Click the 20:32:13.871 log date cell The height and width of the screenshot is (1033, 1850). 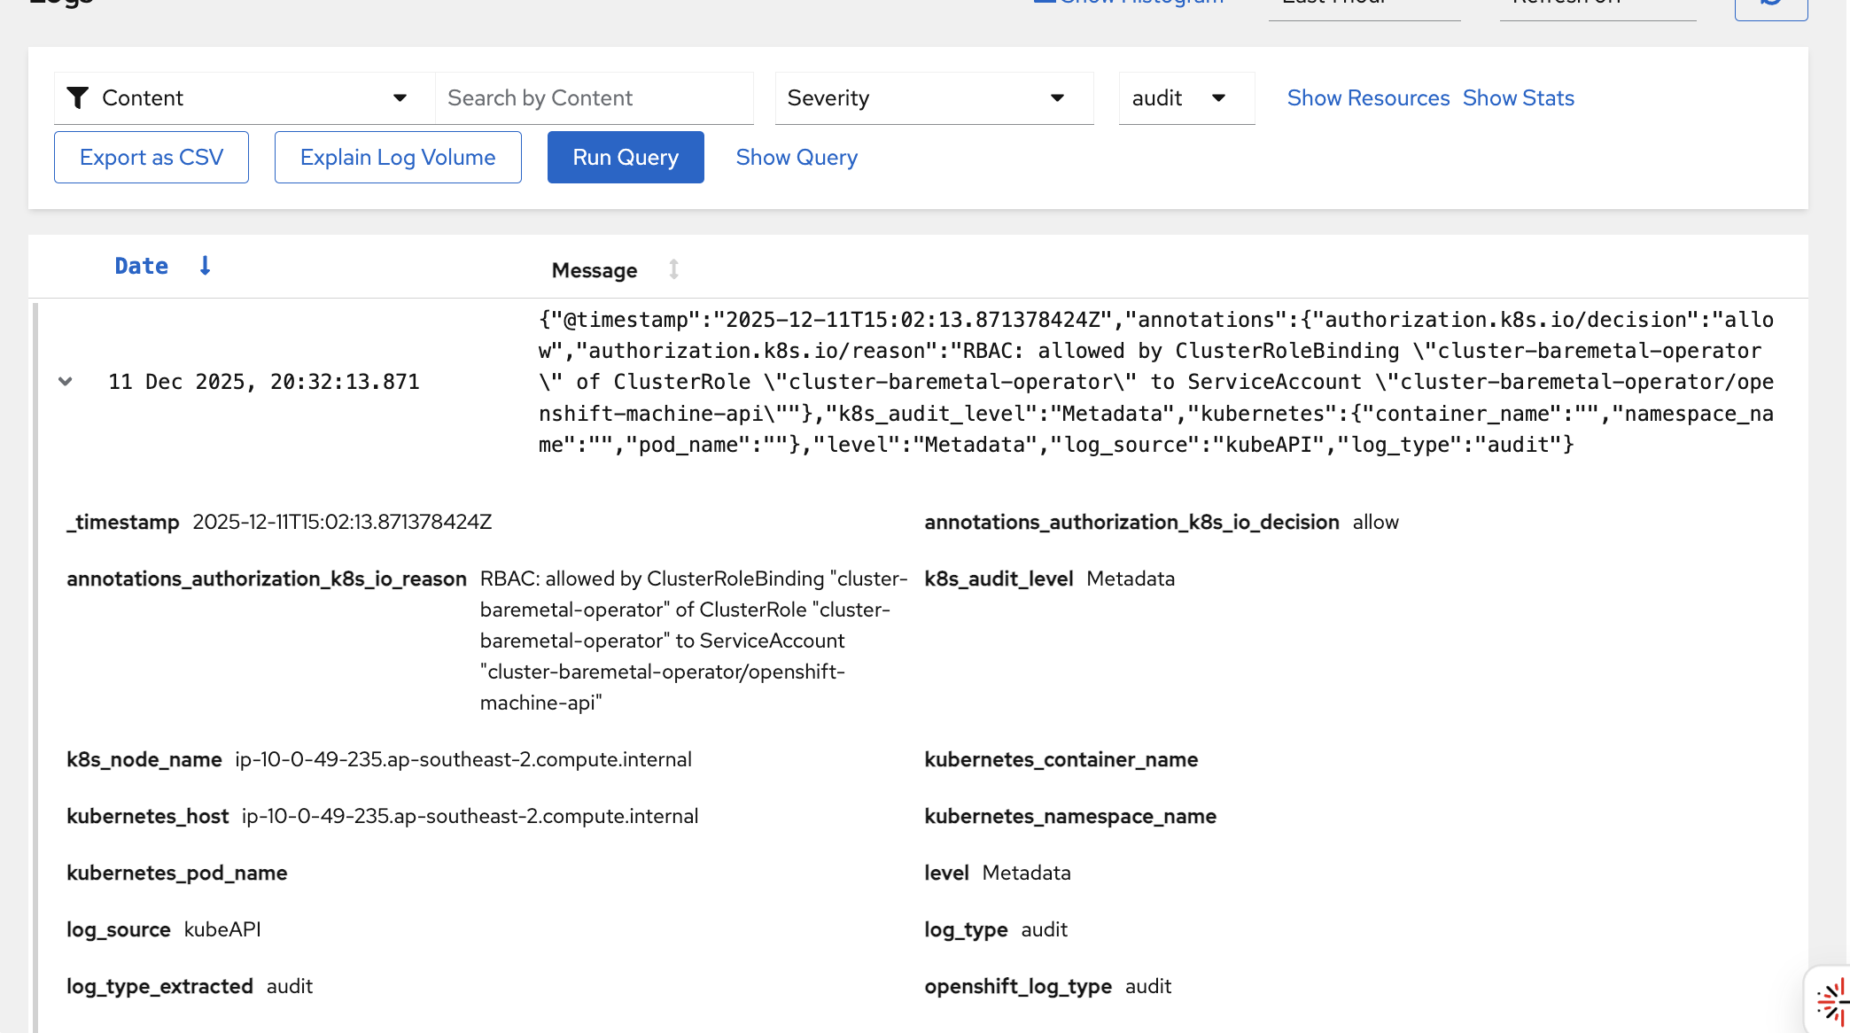264,382
